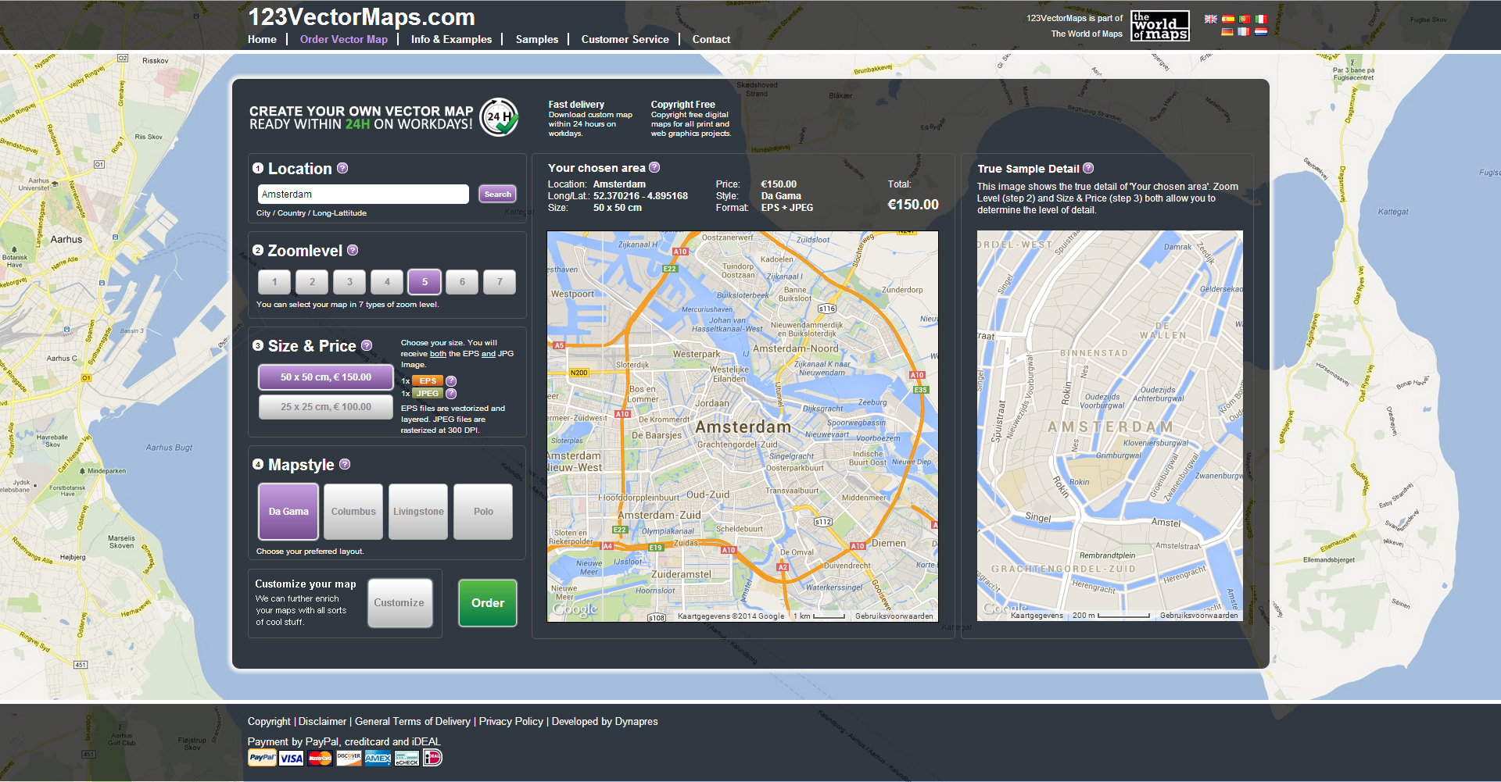The height and width of the screenshot is (782, 1501).
Task: Click the green Order button
Action: pos(488,603)
